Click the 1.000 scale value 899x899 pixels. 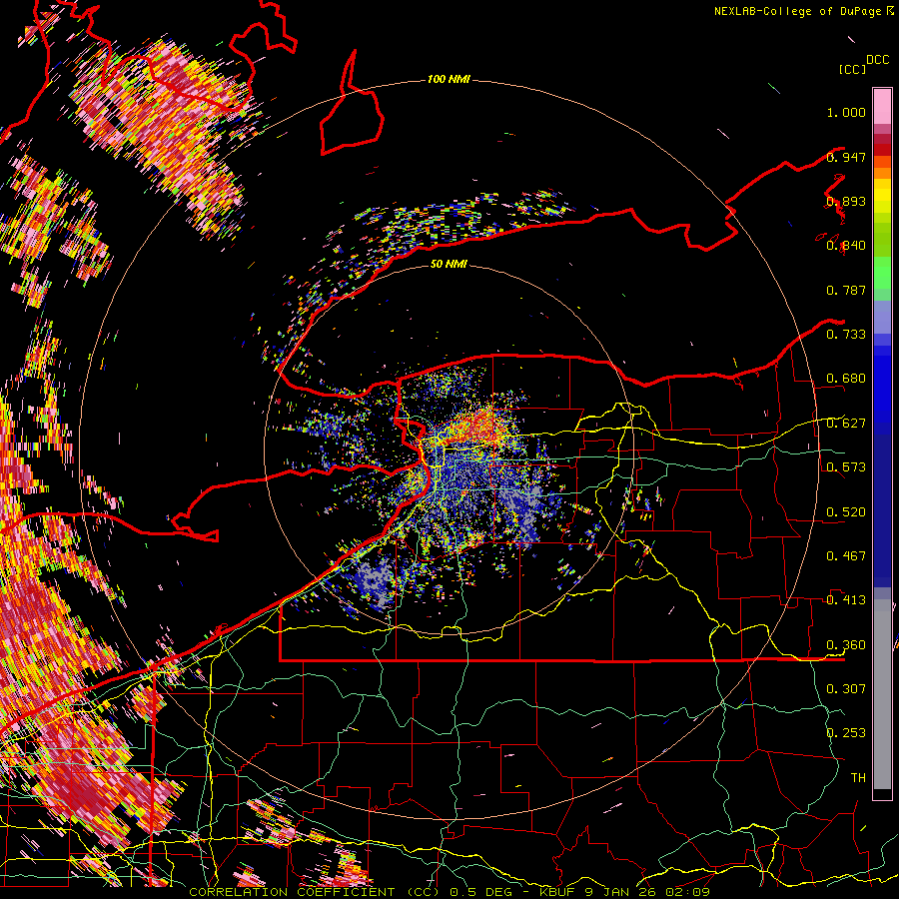(x=846, y=112)
